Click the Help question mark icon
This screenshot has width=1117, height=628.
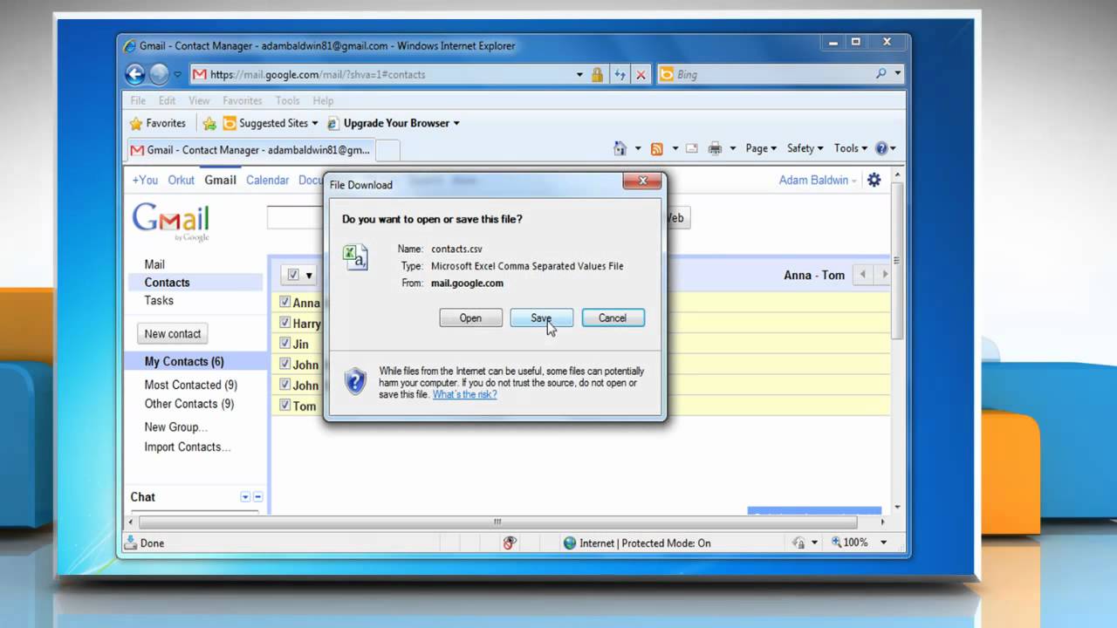click(x=881, y=148)
